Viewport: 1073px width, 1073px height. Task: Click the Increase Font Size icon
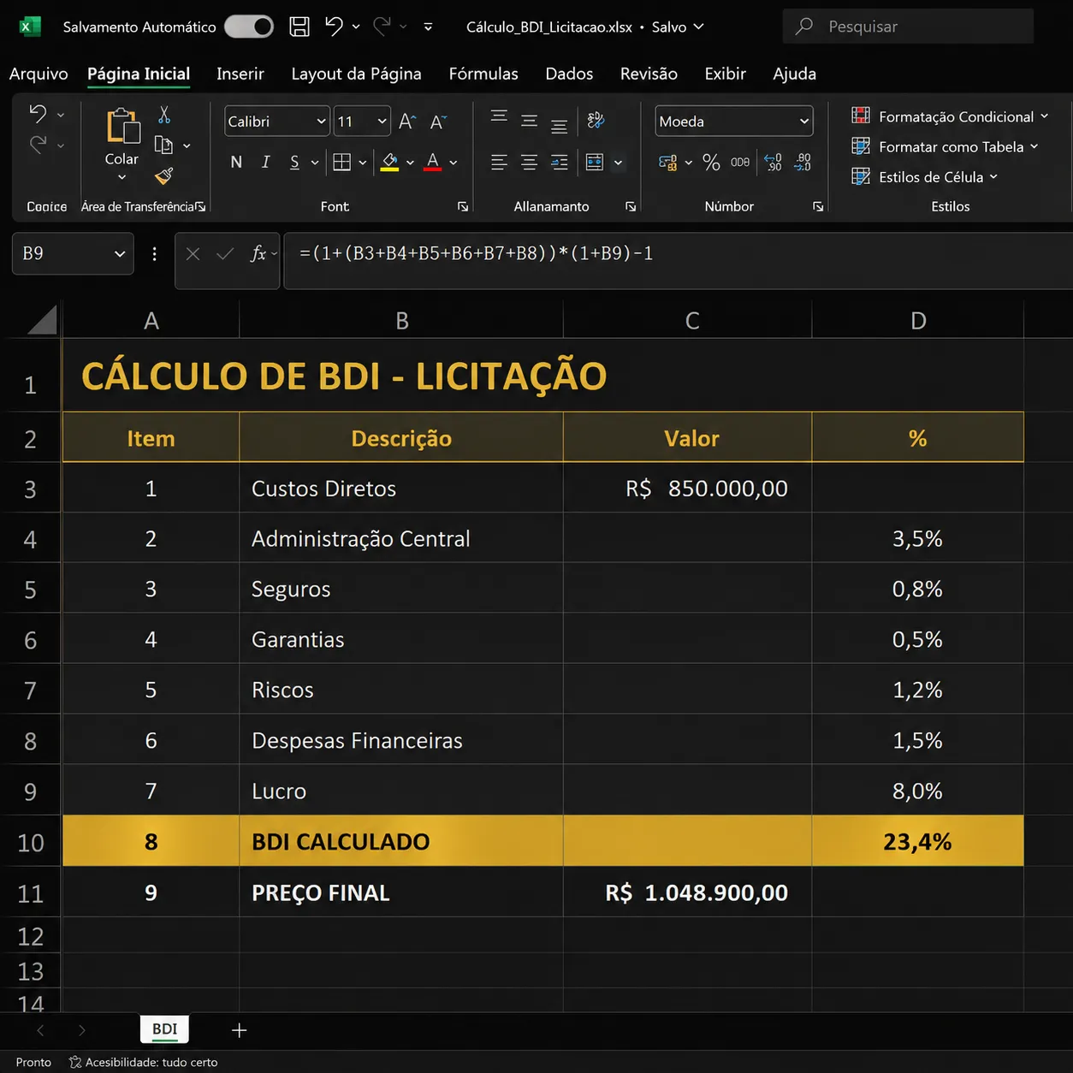(407, 122)
